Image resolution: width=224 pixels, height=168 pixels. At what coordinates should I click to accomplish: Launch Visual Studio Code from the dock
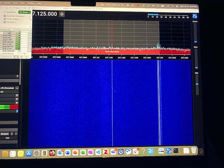[98, 152]
